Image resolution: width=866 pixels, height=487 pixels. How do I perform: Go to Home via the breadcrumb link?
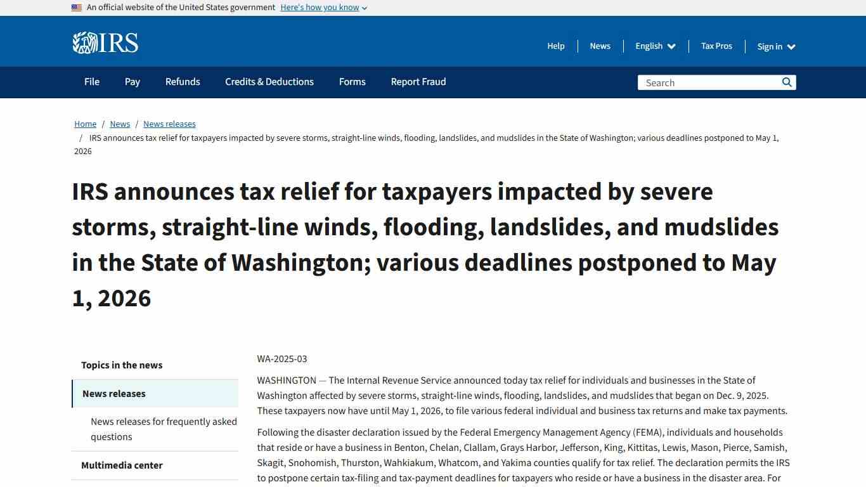pos(85,124)
